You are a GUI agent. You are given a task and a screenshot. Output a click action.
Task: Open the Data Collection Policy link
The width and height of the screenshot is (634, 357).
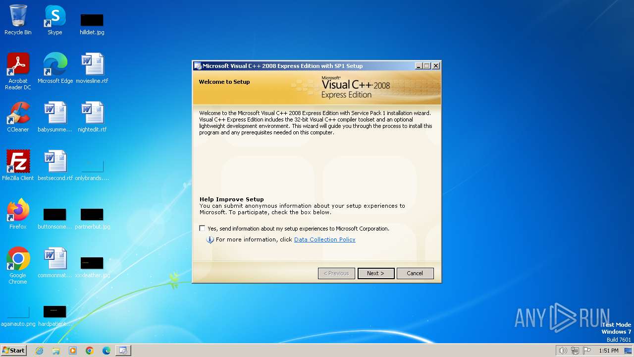point(324,239)
